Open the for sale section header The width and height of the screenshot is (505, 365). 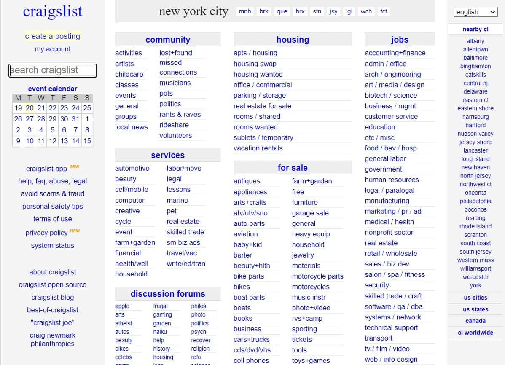[293, 168]
